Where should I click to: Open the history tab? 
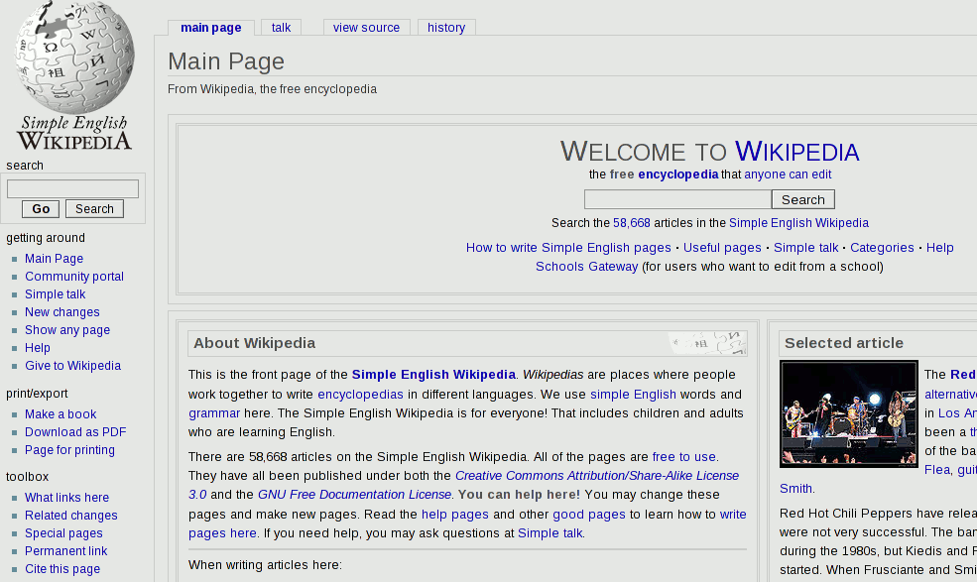tap(446, 28)
